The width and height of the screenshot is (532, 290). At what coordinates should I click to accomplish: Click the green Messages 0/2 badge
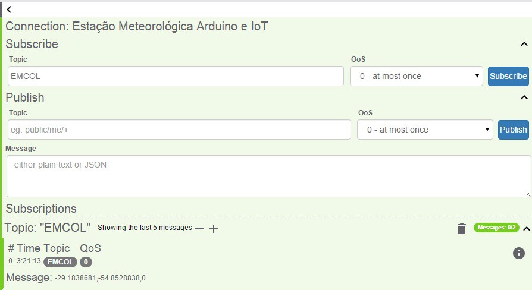[496, 228]
